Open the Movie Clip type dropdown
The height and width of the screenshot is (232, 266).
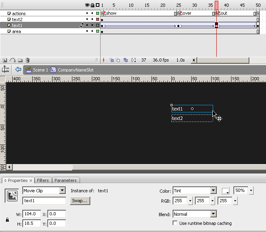click(x=62, y=191)
